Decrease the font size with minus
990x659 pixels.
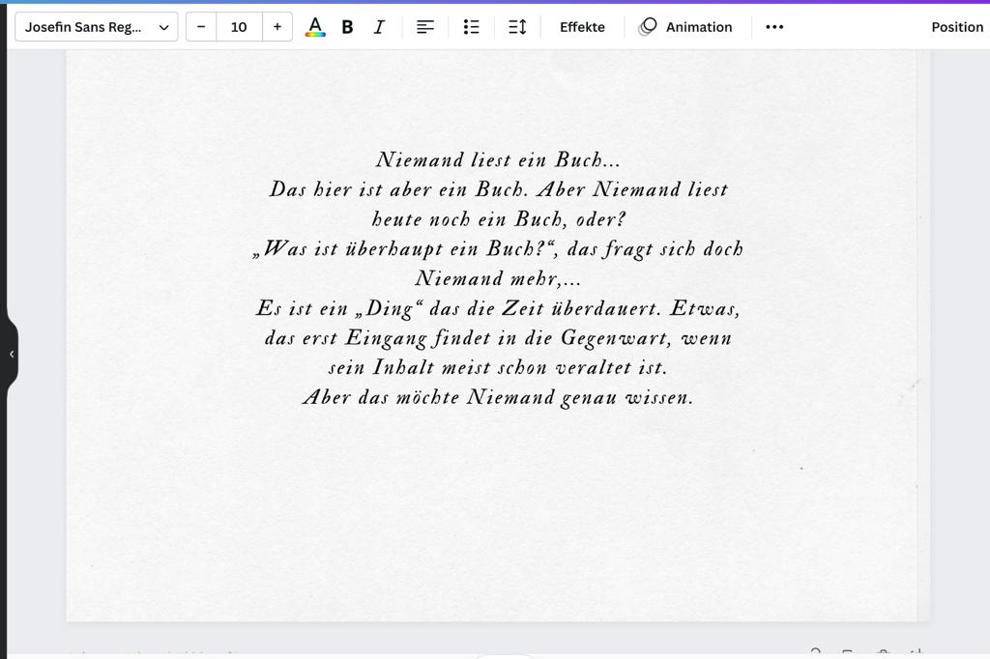pyautogui.click(x=201, y=27)
